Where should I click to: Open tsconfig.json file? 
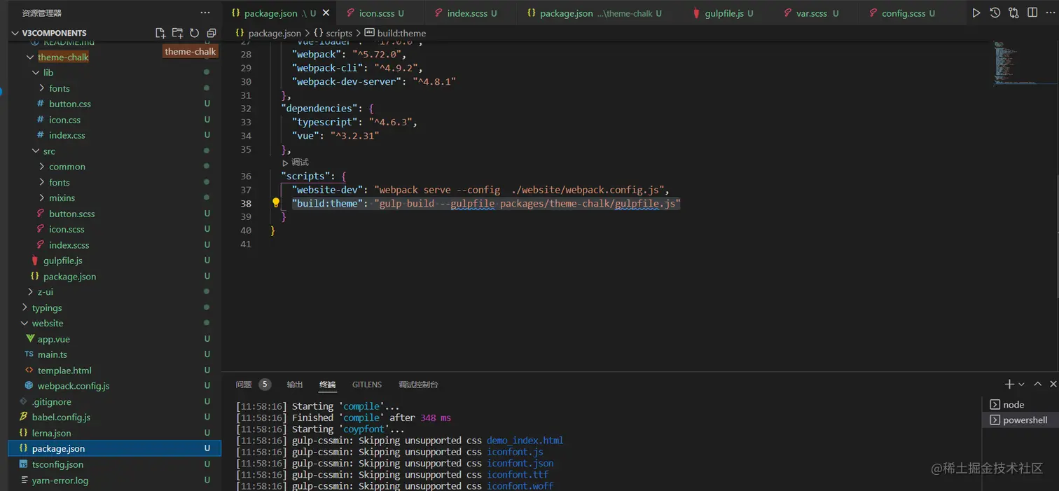pos(57,464)
